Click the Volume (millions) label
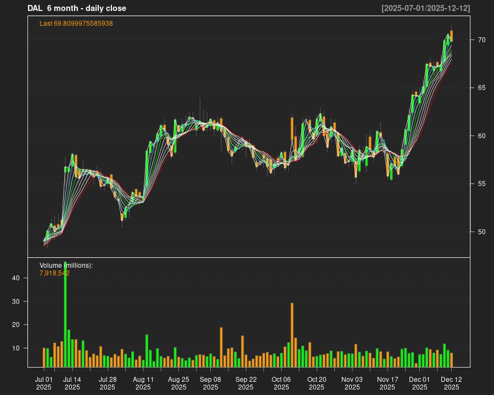 [x=66, y=266]
